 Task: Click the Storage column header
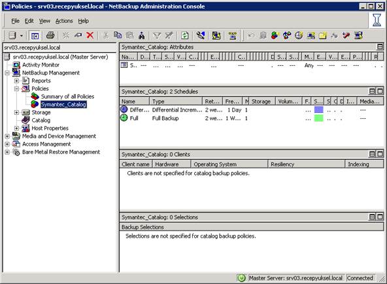pyautogui.click(x=261, y=101)
